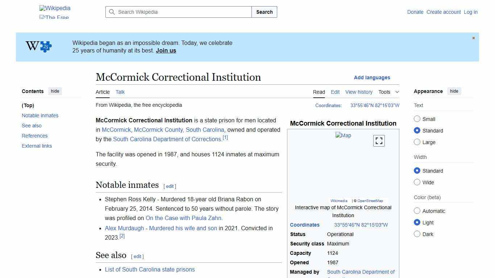Open the View history tab
The image size is (495, 278).
point(359,92)
